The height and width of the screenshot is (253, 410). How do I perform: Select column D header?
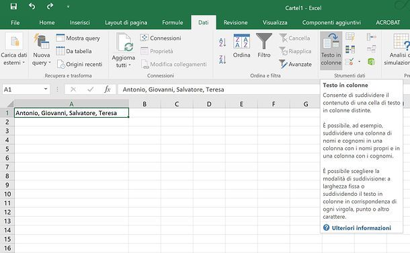[209, 104]
